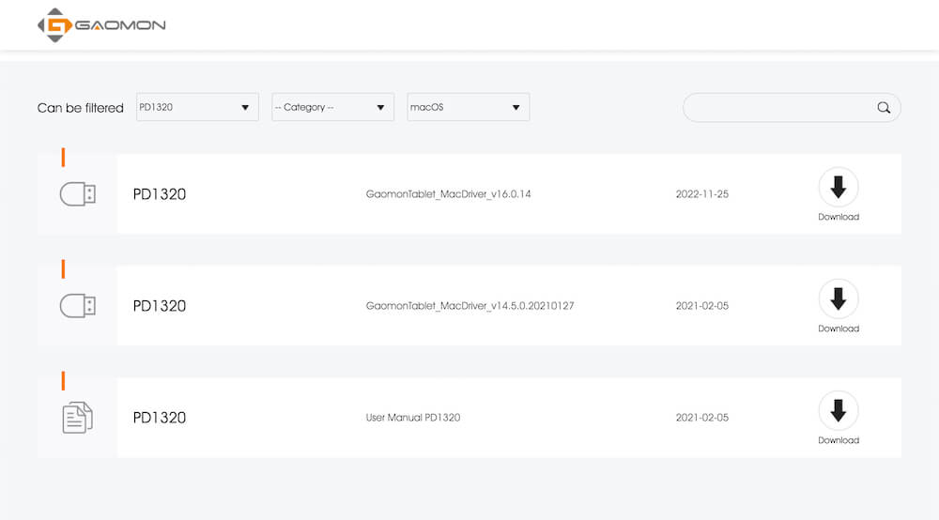Click the 'Can be filtered' label
The height and width of the screenshot is (520, 939).
coord(80,108)
